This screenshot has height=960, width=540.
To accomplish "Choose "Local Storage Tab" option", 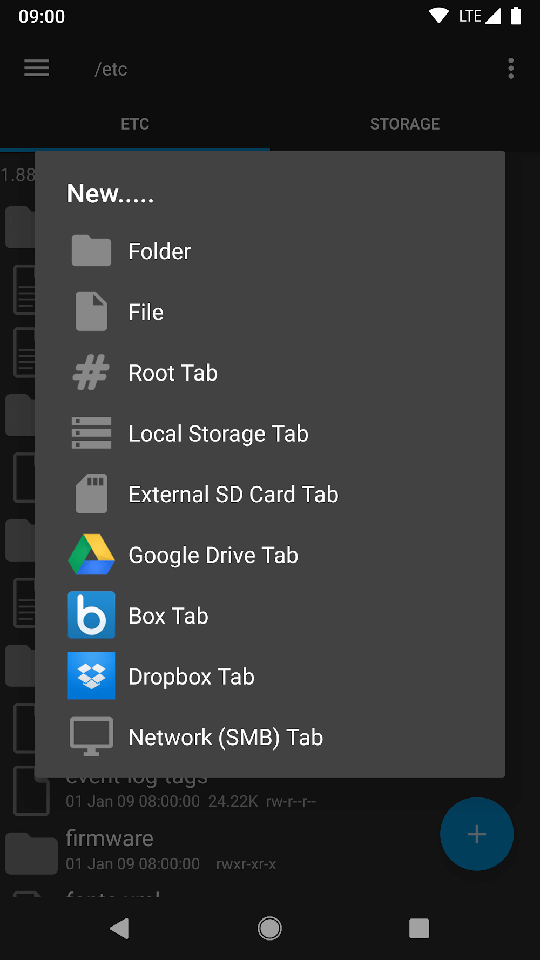I will coord(218,434).
